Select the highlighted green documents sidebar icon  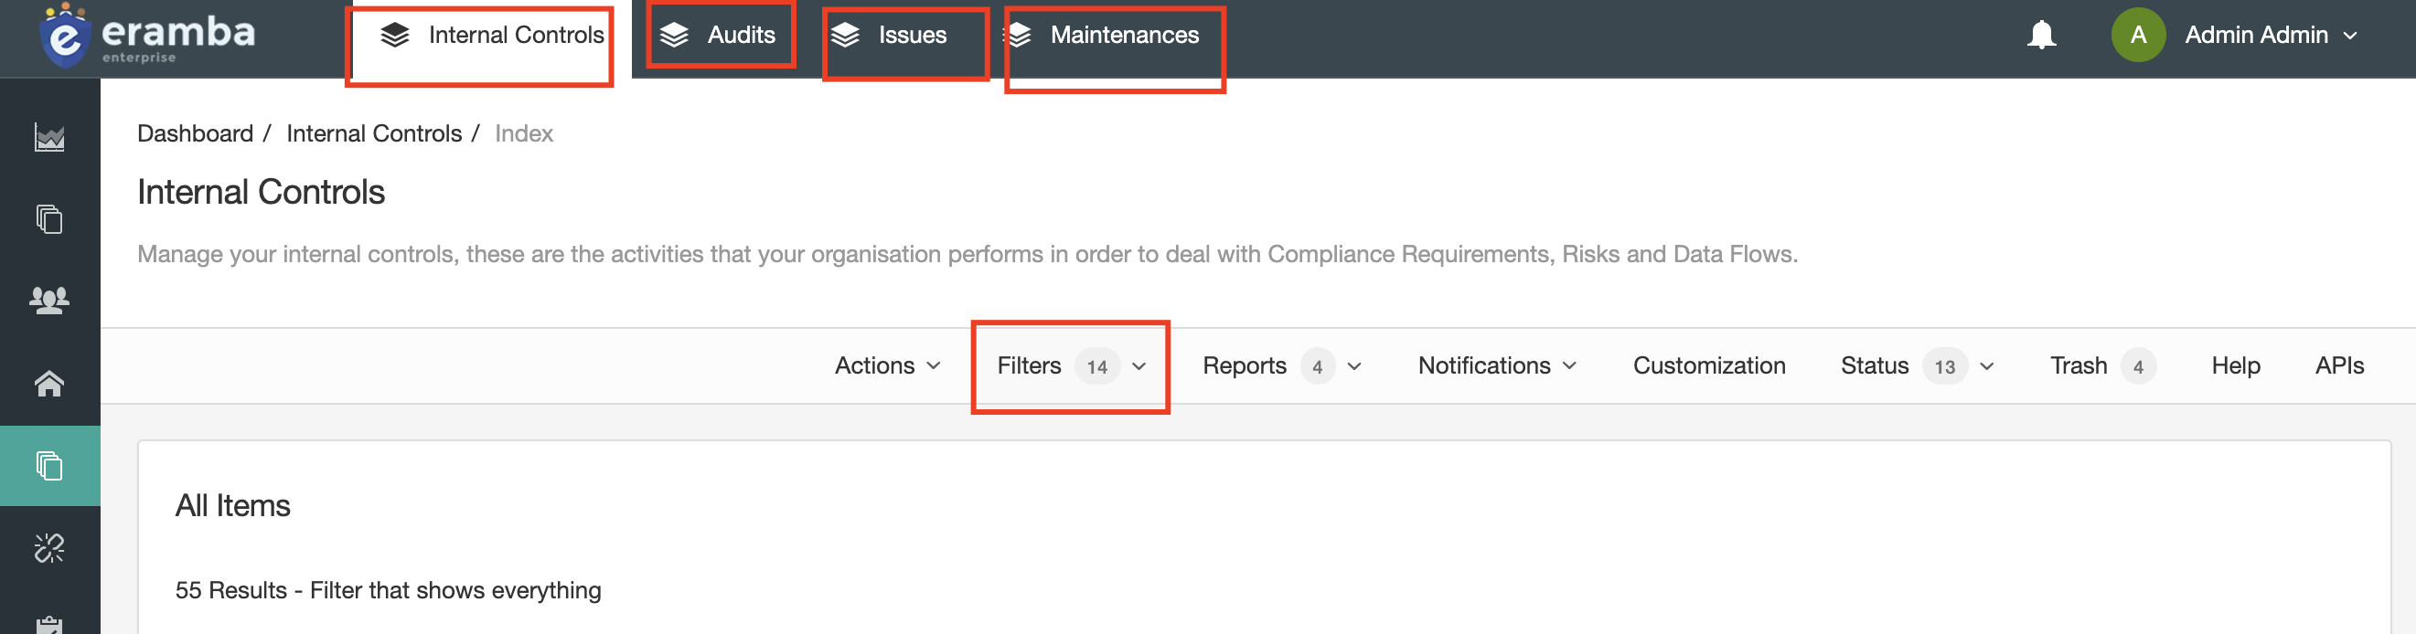[x=49, y=465]
